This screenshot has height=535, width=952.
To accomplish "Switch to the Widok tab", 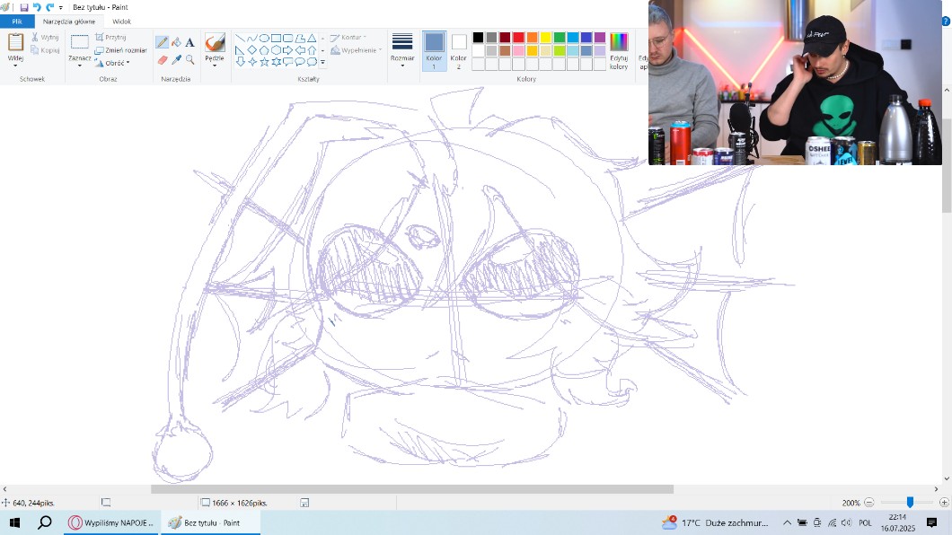I will coord(121,22).
